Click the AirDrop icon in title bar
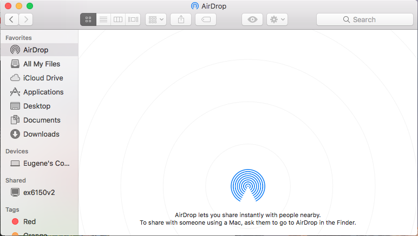 click(195, 6)
